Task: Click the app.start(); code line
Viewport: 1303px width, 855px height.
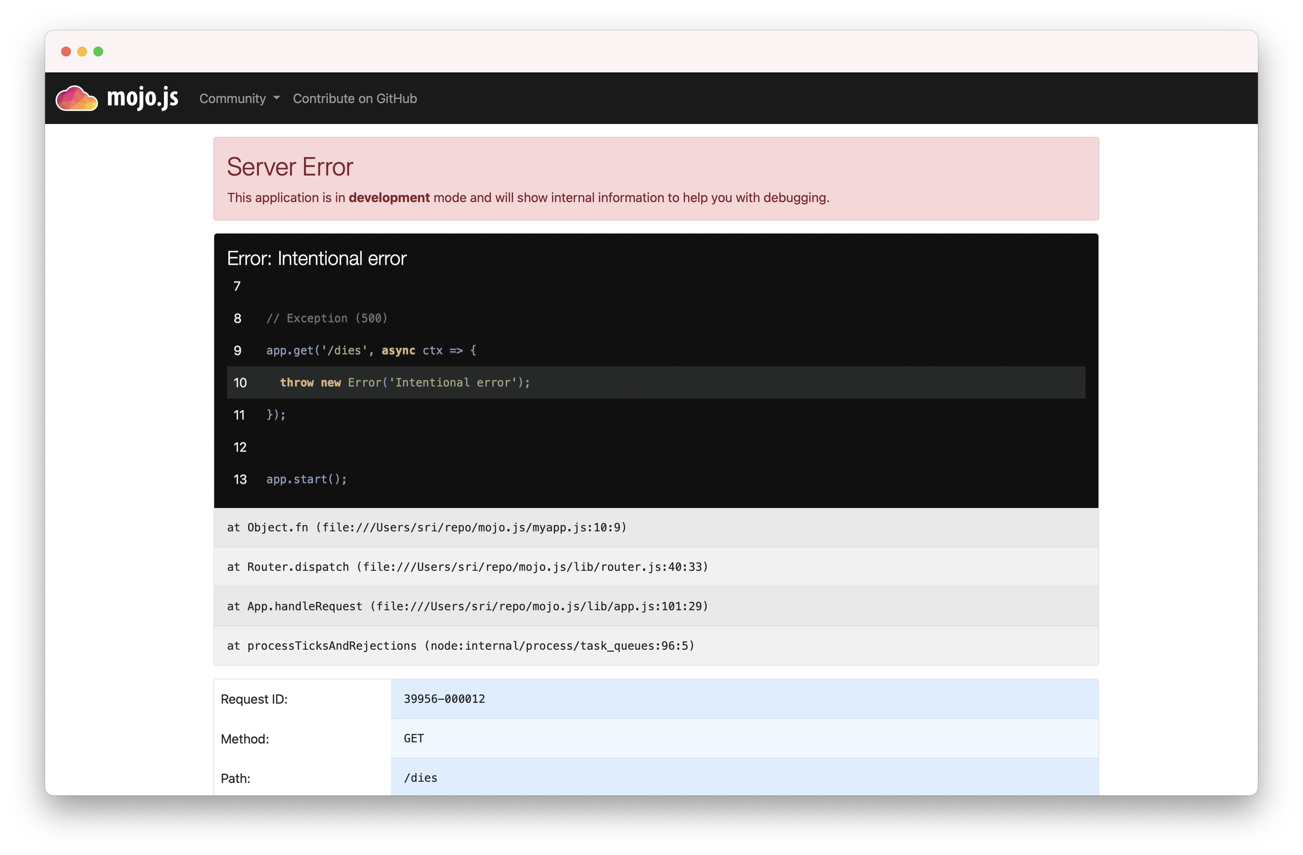Action: click(306, 479)
